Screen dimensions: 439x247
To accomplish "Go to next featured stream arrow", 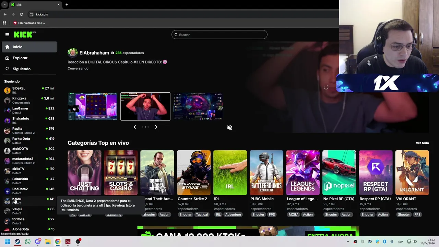I will [156, 127].
